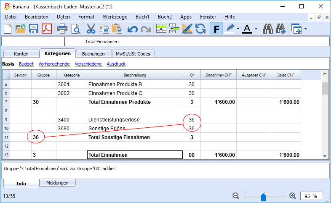Screen dimensions: 331x203
Task: Open the Verschiedene view link
Action: pyautogui.click(x=88, y=64)
